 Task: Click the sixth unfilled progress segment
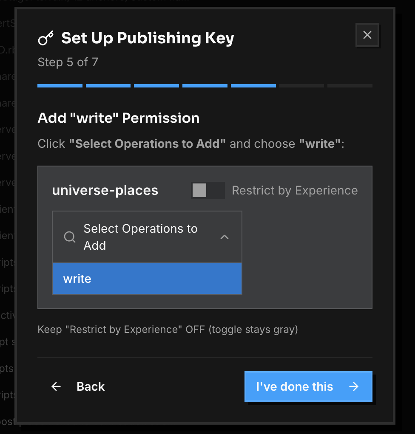click(x=301, y=86)
